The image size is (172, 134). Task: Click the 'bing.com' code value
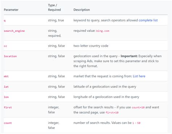pos(103,31)
